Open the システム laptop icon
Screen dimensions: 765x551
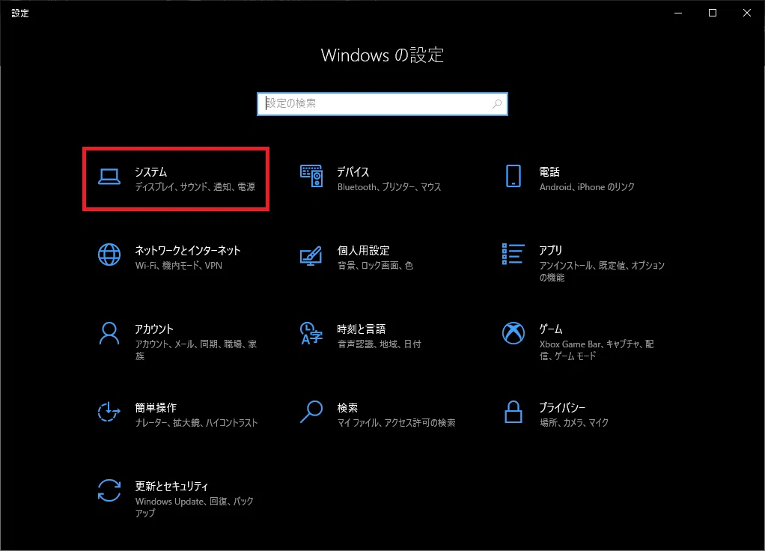coord(109,177)
